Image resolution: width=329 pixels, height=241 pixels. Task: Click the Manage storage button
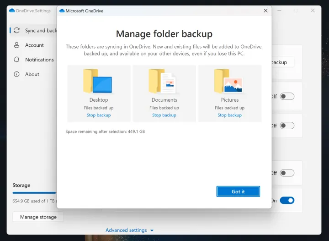point(38,217)
